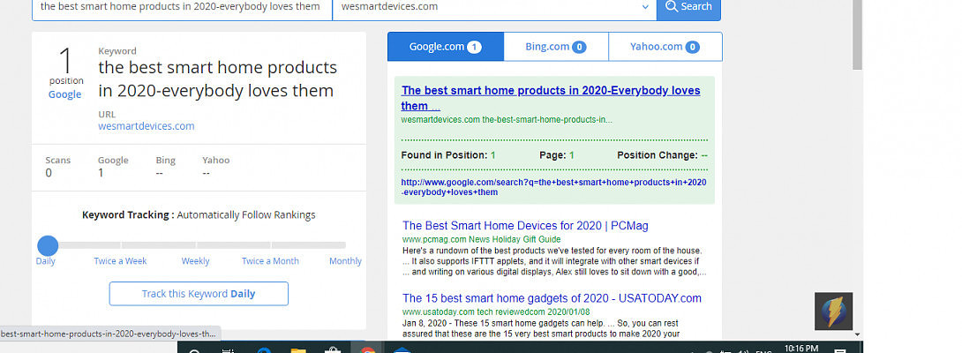Click the green wesmartdevices.com result URL text
The width and height of the screenshot is (962, 353).
coord(507,120)
